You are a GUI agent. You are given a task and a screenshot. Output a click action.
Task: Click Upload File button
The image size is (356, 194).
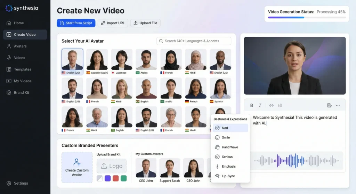pyautogui.click(x=145, y=23)
